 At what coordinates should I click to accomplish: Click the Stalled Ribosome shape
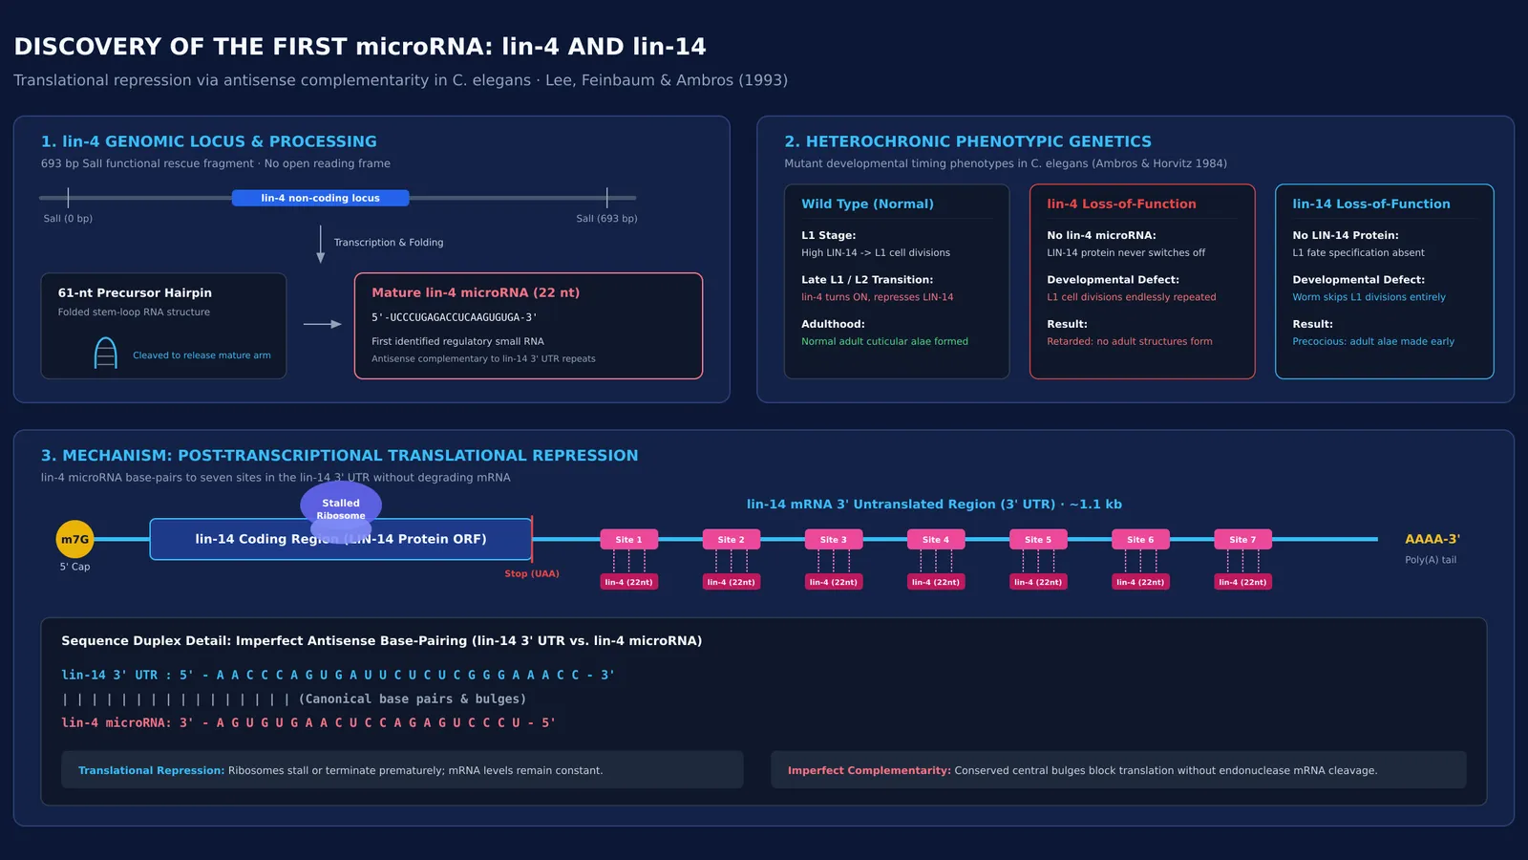pos(341,514)
